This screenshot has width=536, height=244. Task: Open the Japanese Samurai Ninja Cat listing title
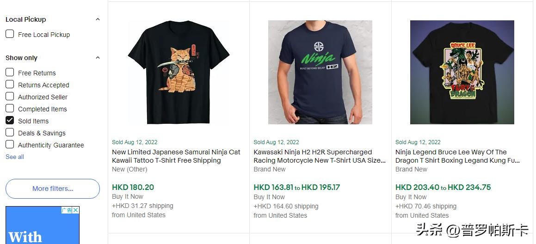[176, 156]
